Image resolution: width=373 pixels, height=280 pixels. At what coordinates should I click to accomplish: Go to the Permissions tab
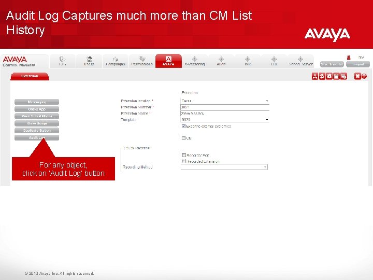pyautogui.click(x=142, y=61)
